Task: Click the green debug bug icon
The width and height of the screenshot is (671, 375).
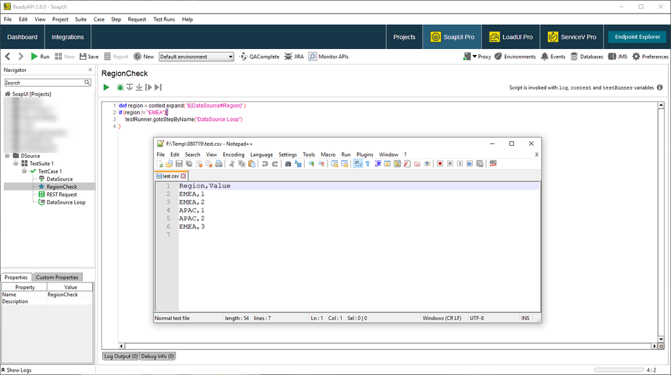Action: [x=120, y=87]
